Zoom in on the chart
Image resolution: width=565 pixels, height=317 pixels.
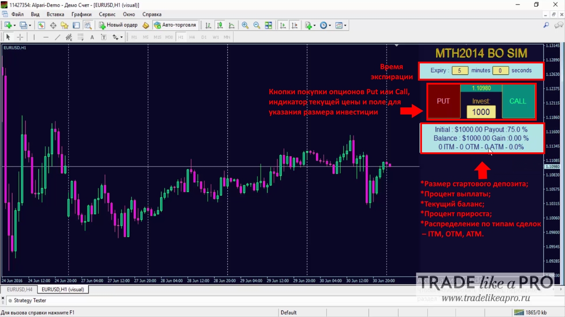[x=245, y=26]
